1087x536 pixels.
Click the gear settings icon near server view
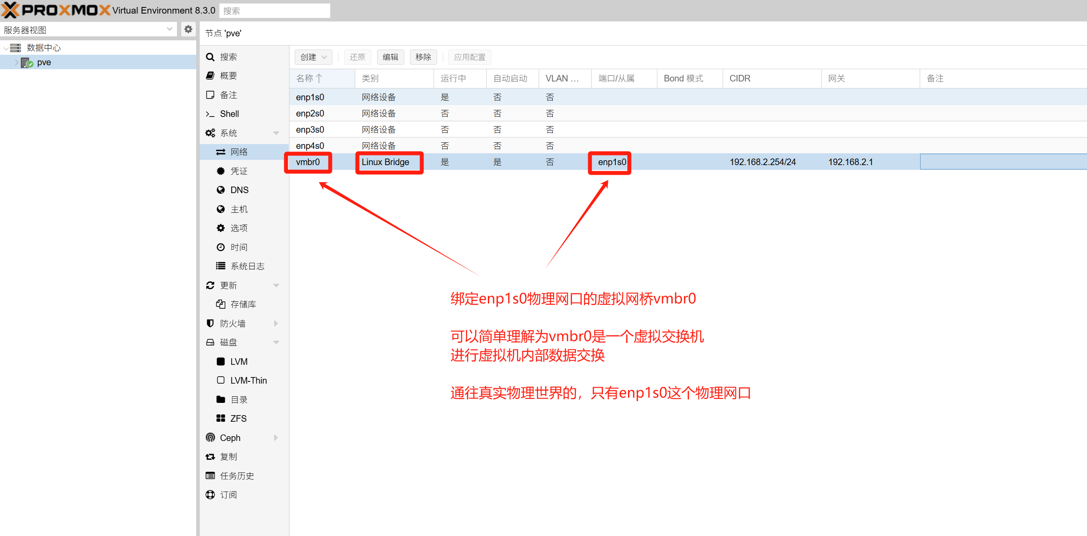coord(188,29)
